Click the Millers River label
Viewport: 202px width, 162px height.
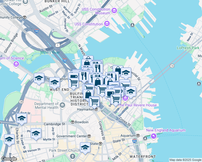point(50,52)
